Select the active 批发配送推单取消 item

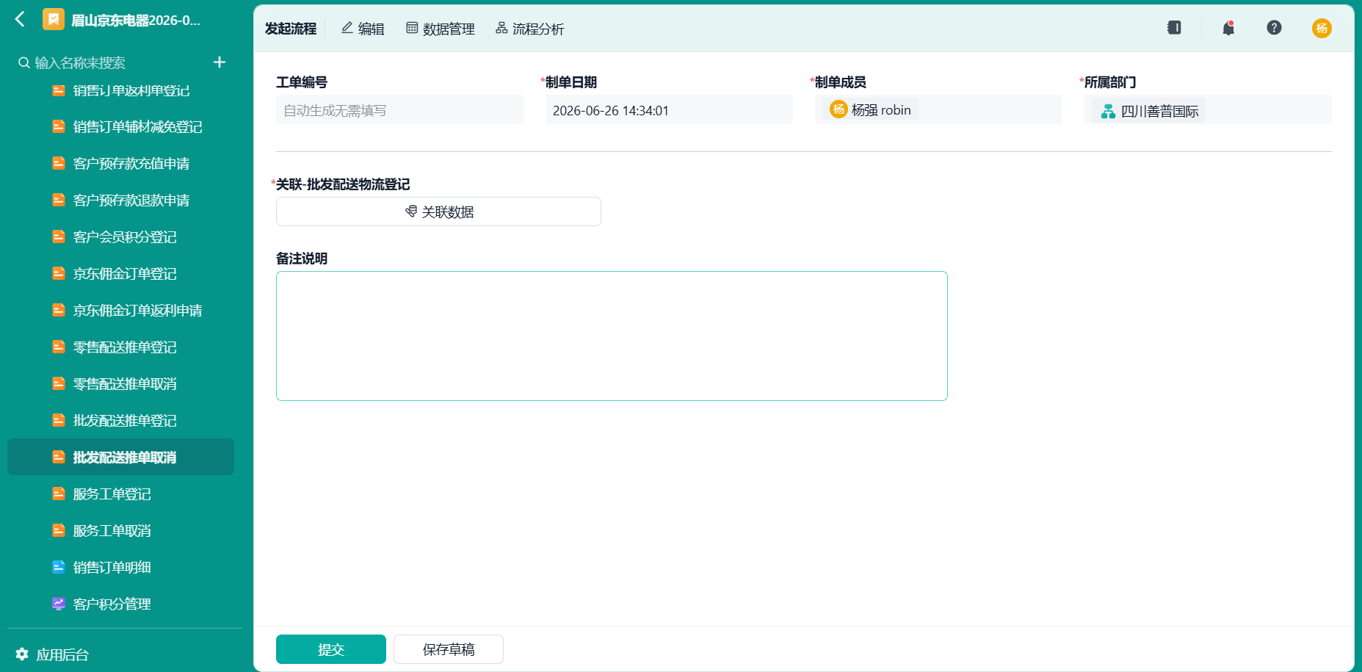coord(120,458)
